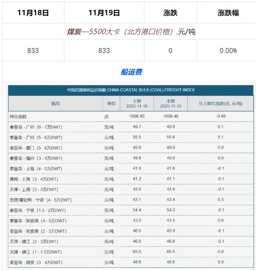Select the 11月19日 column header
This screenshot has width=256, height=271.
[104, 13]
